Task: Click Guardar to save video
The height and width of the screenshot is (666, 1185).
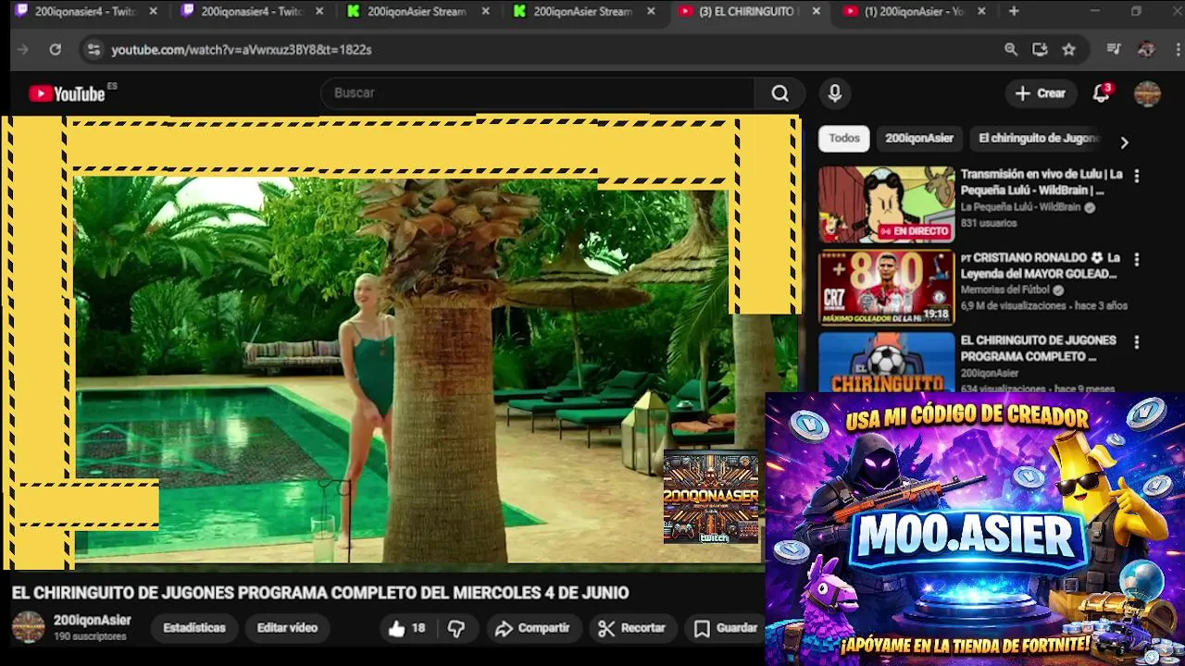Action: click(x=726, y=628)
